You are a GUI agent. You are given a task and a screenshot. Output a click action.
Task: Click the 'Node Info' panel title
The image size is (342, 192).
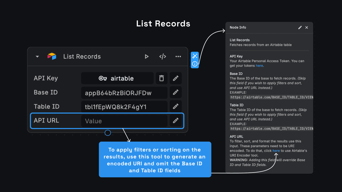pos(238,27)
